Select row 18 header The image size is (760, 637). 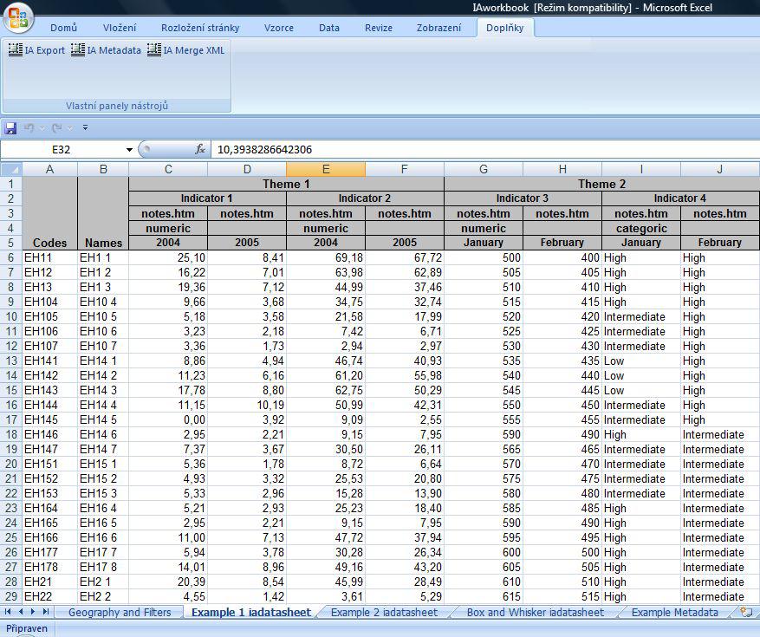click(x=11, y=434)
